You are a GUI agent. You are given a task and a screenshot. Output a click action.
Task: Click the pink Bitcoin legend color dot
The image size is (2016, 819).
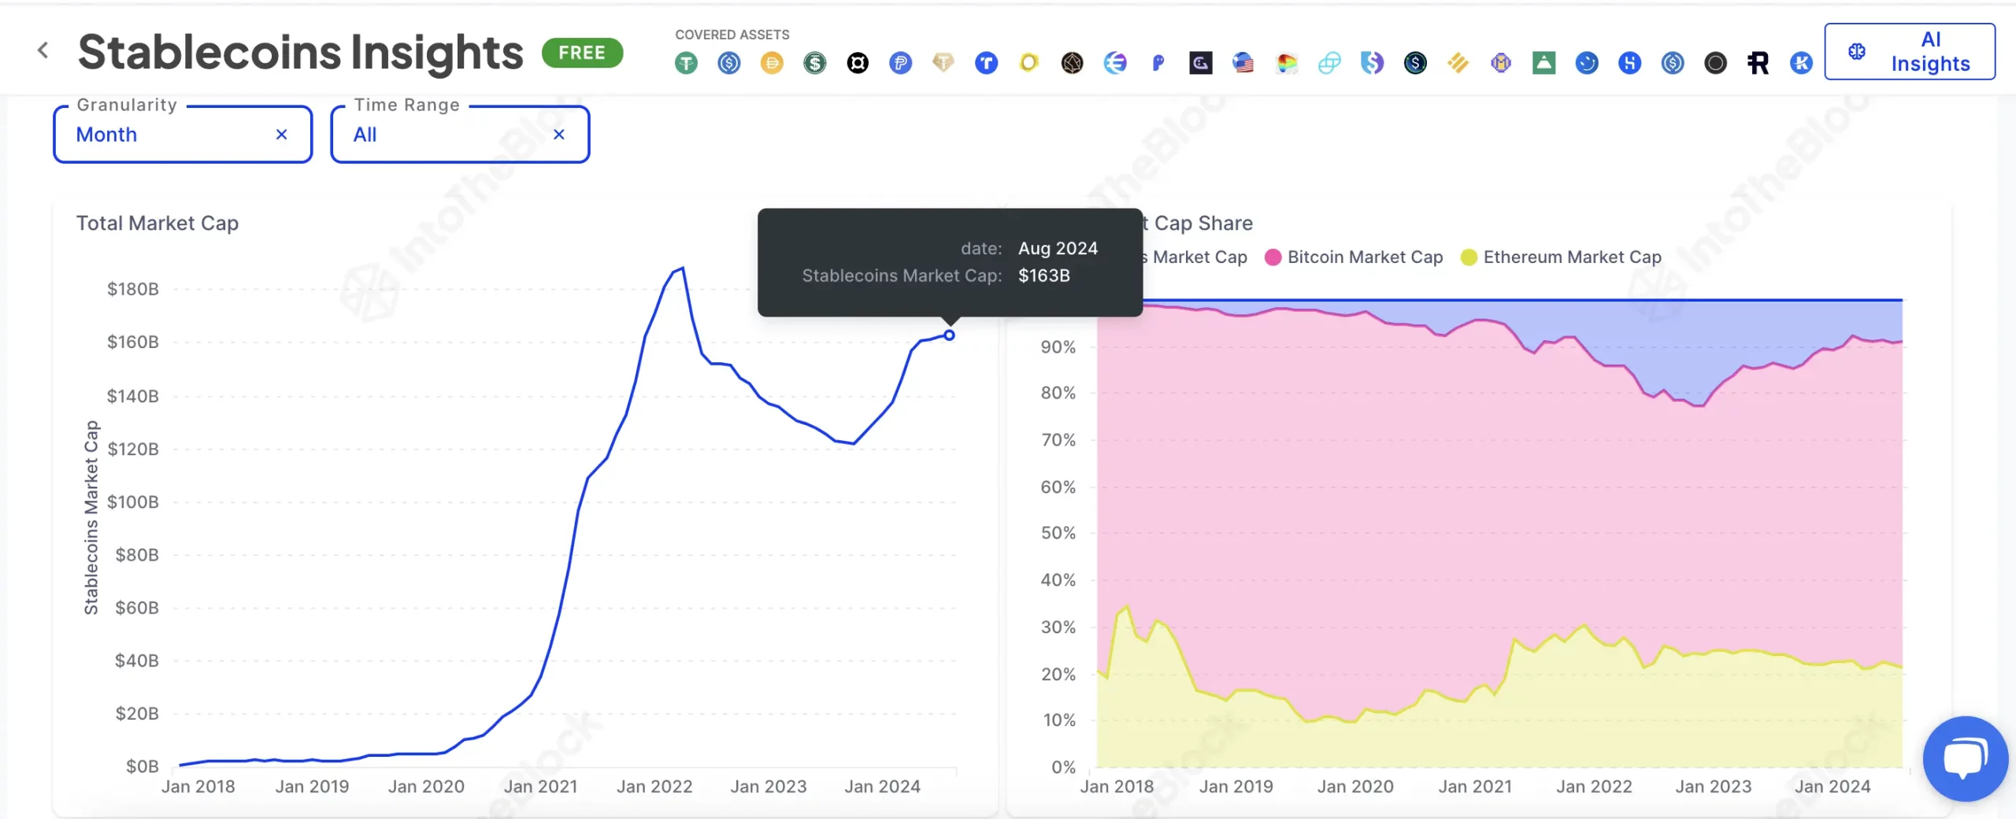1273,258
